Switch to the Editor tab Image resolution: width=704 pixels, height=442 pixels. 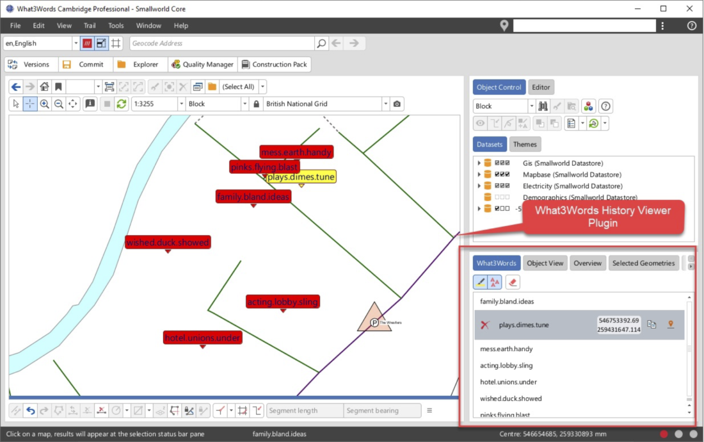(x=541, y=87)
